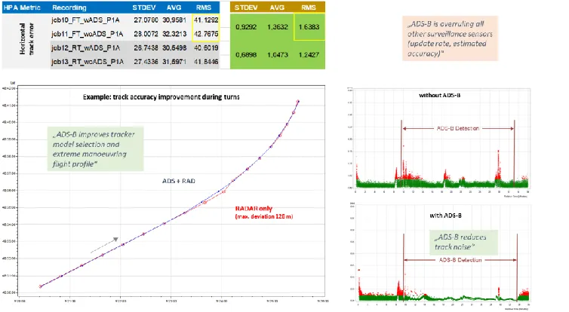Click the blue "AVG" column header

pyautogui.click(x=174, y=8)
